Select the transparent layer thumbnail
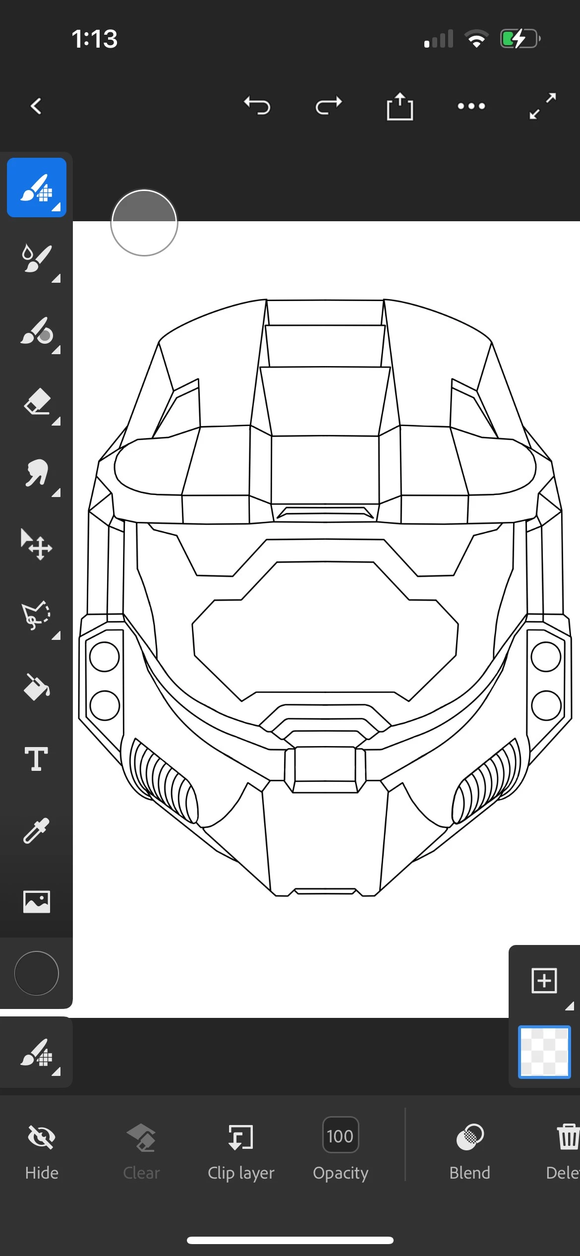 (x=544, y=1052)
